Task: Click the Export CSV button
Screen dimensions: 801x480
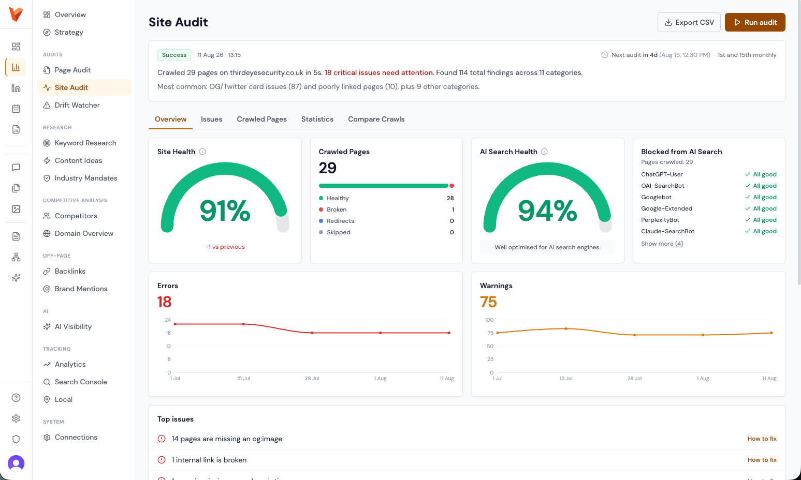Action: pyautogui.click(x=689, y=22)
